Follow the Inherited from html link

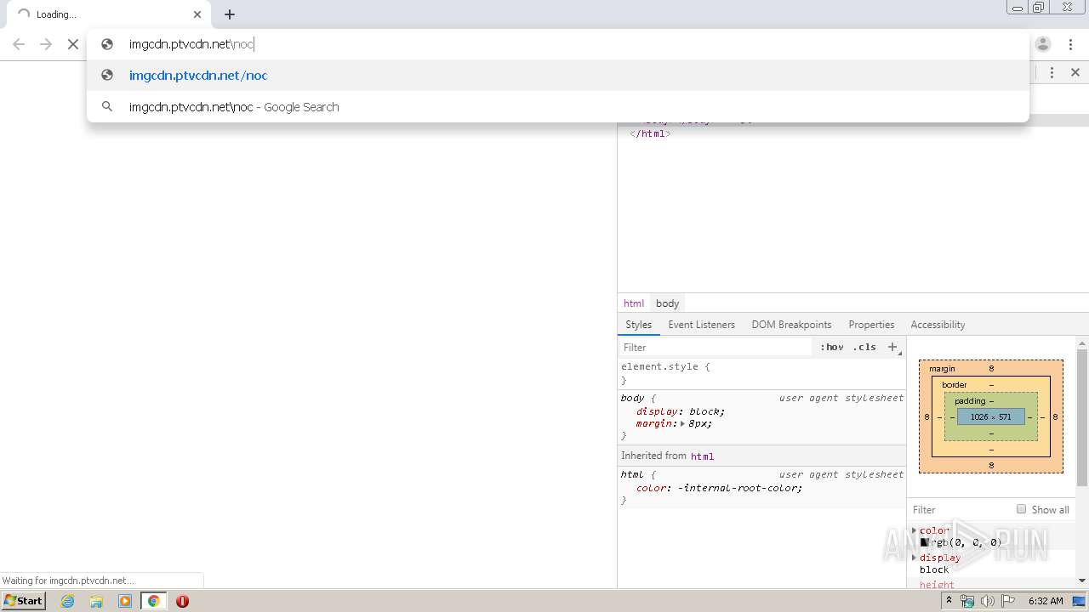point(702,456)
